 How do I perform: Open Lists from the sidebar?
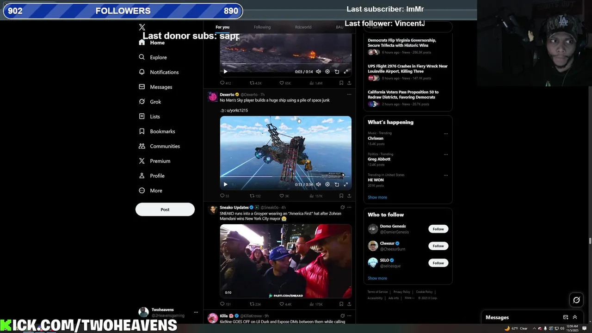[x=149, y=117]
